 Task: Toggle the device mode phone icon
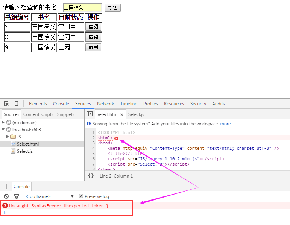pyautogui.click(x=16, y=103)
